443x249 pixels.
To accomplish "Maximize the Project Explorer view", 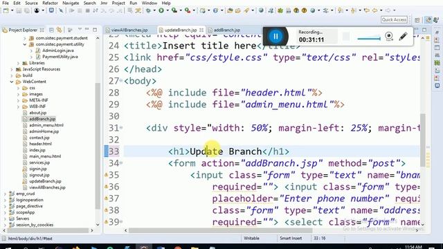I will 95,29.
